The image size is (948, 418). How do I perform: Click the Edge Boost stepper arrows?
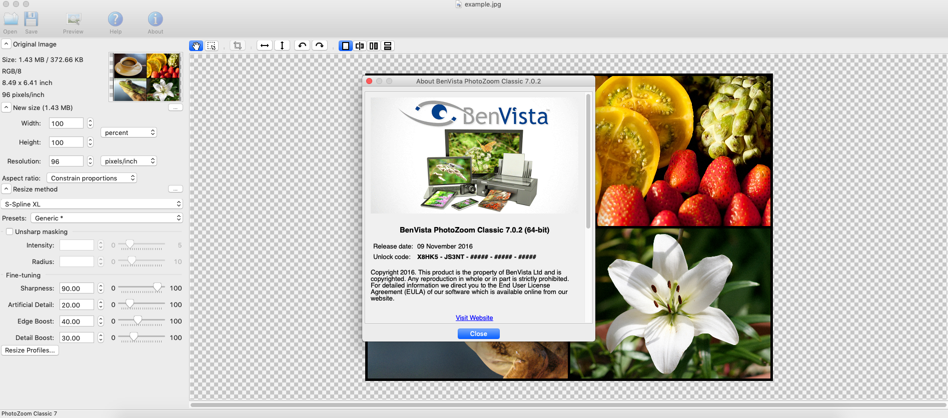(x=101, y=321)
